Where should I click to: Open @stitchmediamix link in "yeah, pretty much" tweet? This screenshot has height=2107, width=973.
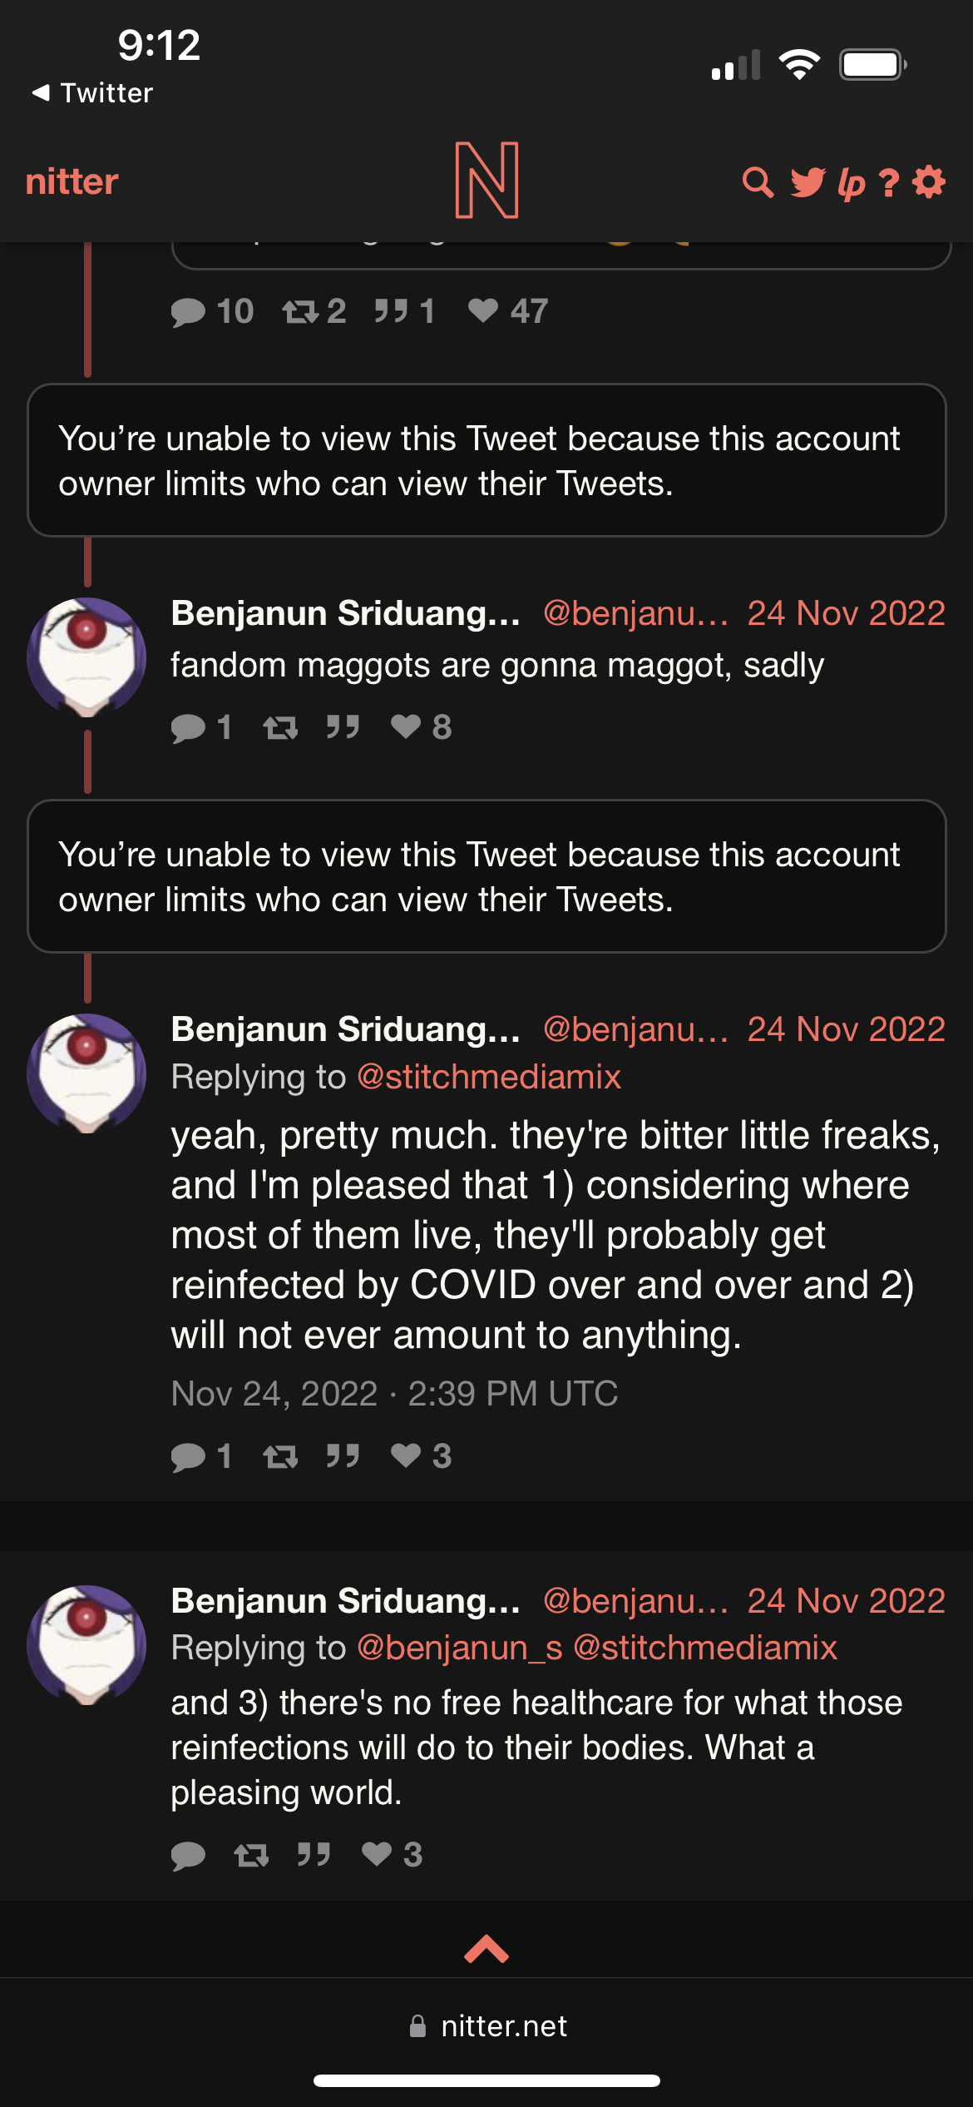[488, 1077]
